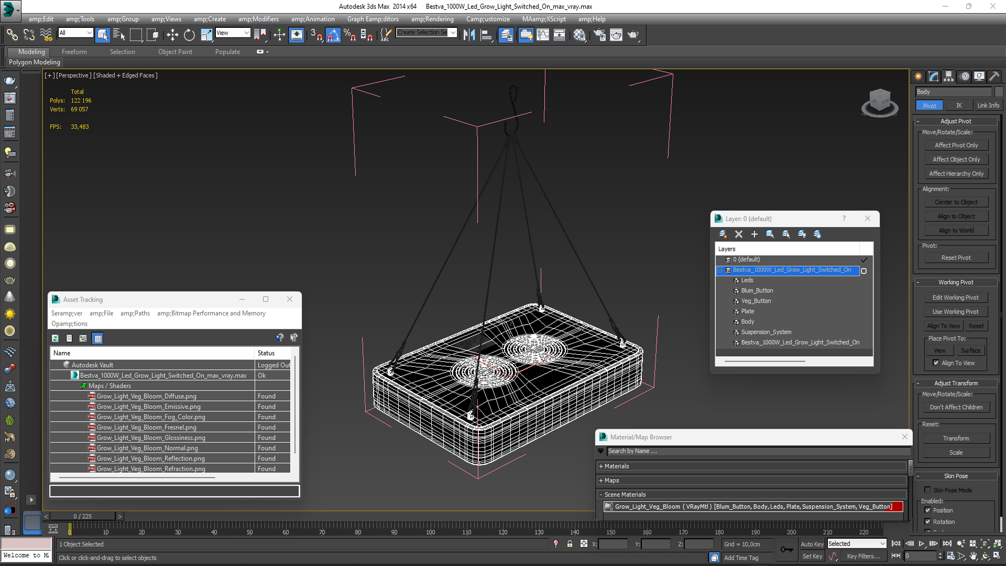Viewport: 1006px width, 566px height.
Task: Click Affect Pivot Only button
Action: [956, 145]
